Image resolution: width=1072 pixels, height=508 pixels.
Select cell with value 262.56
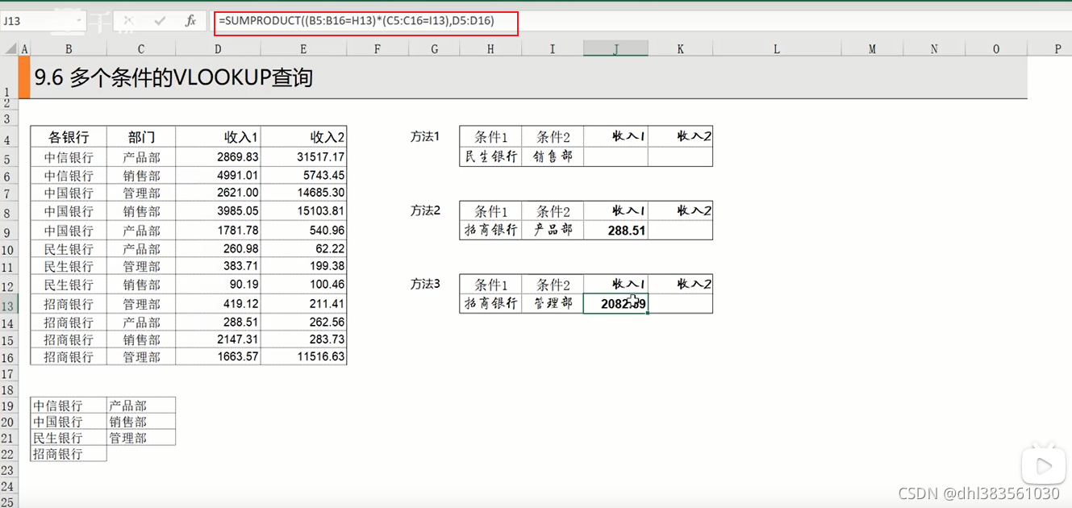pyautogui.click(x=304, y=323)
